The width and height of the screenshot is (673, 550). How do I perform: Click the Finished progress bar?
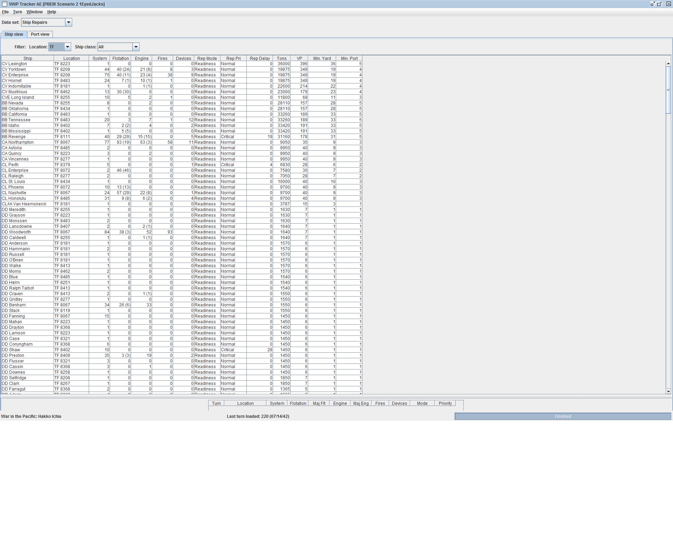click(563, 416)
